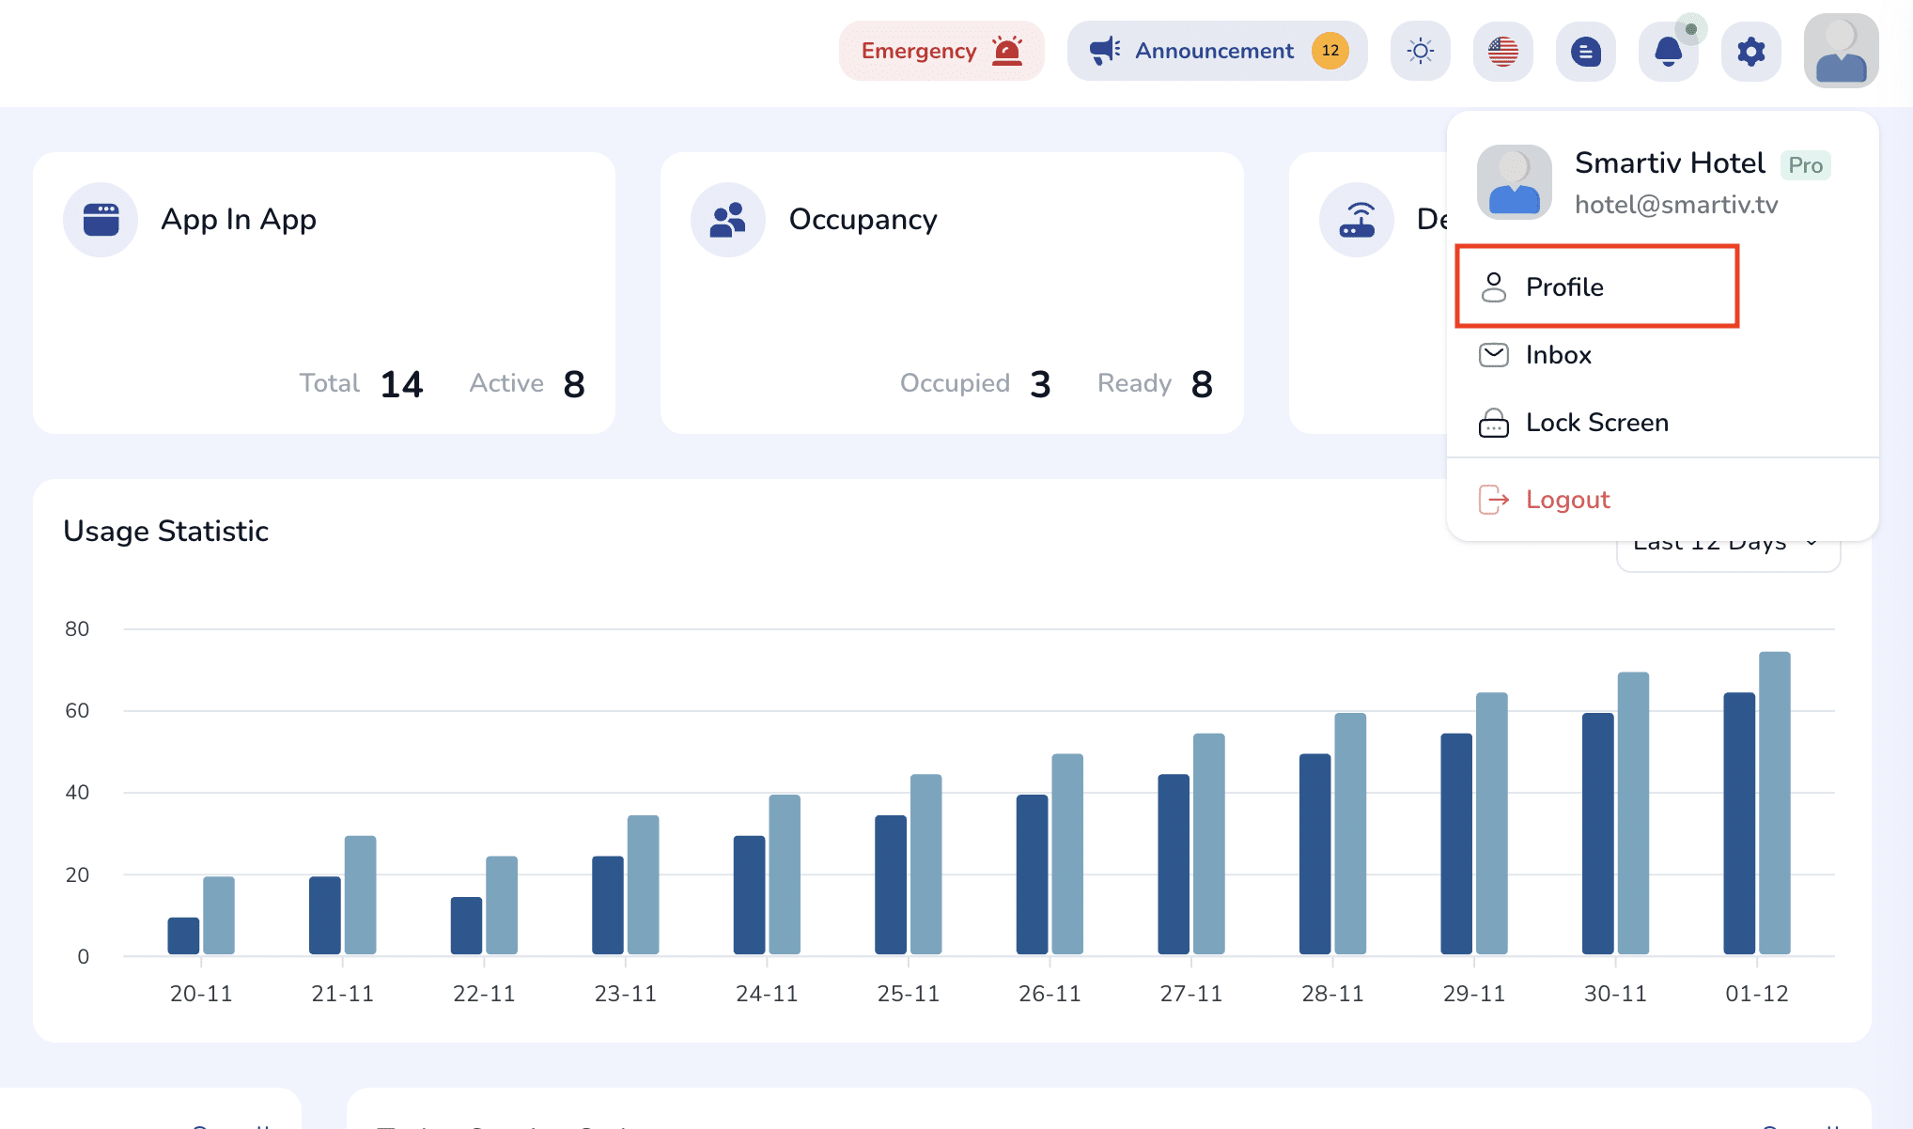1913x1129 pixels.
Task: Click the Occupied 3 value
Action: click(x=1040, y=384)
